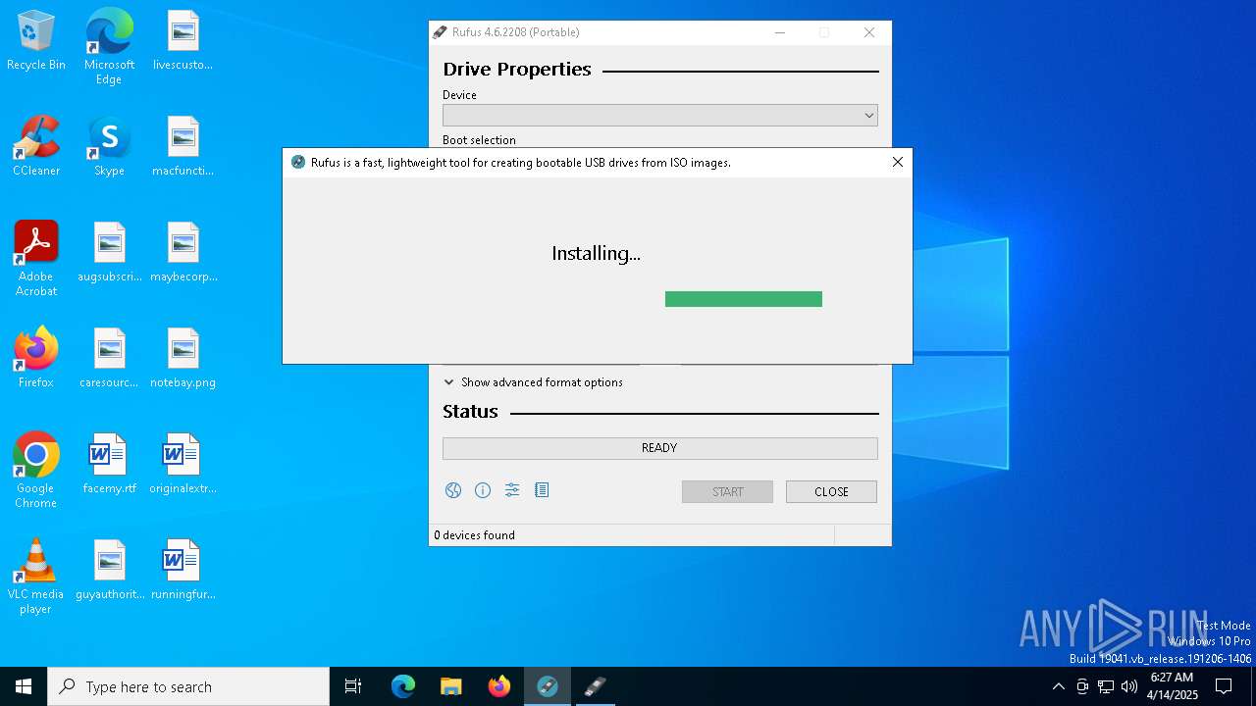
Task: Switch to Rufus disc taskbar icon
Action: [x=548, y=686]
